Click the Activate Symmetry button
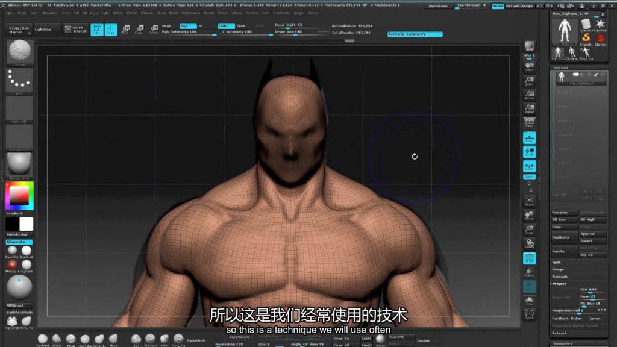This screenshot has height=347, width=617. pos(415,34)
